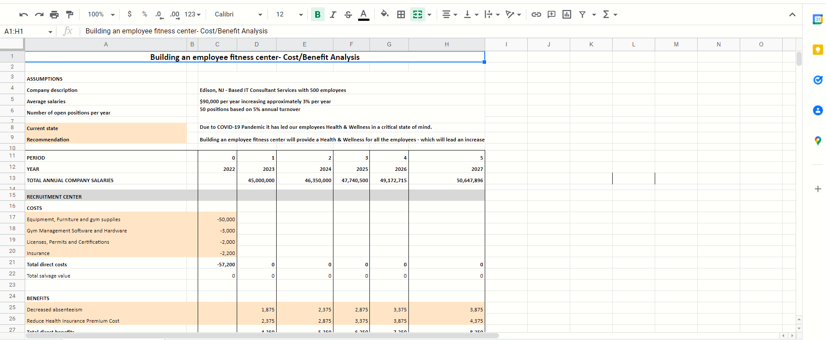Format cells as percent
The image size is (826, 340).
point(144,14)
